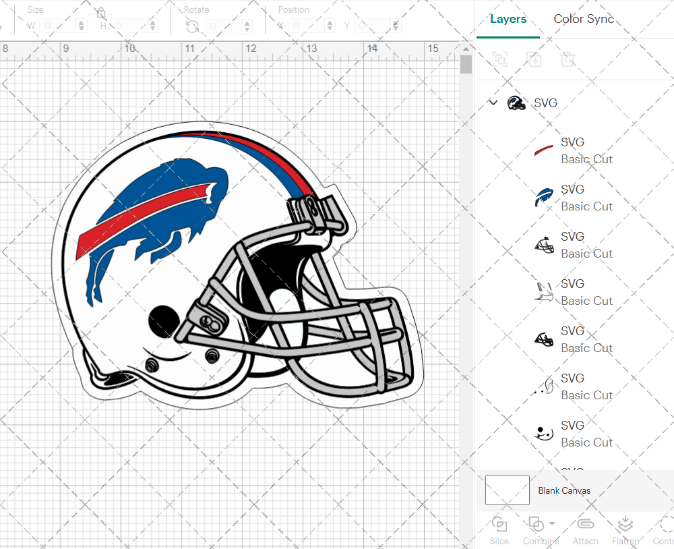Click the canvas vertical scrollbar up arrow
The height and width of the screenshot is (549, 674).
[x=466, y=49]
